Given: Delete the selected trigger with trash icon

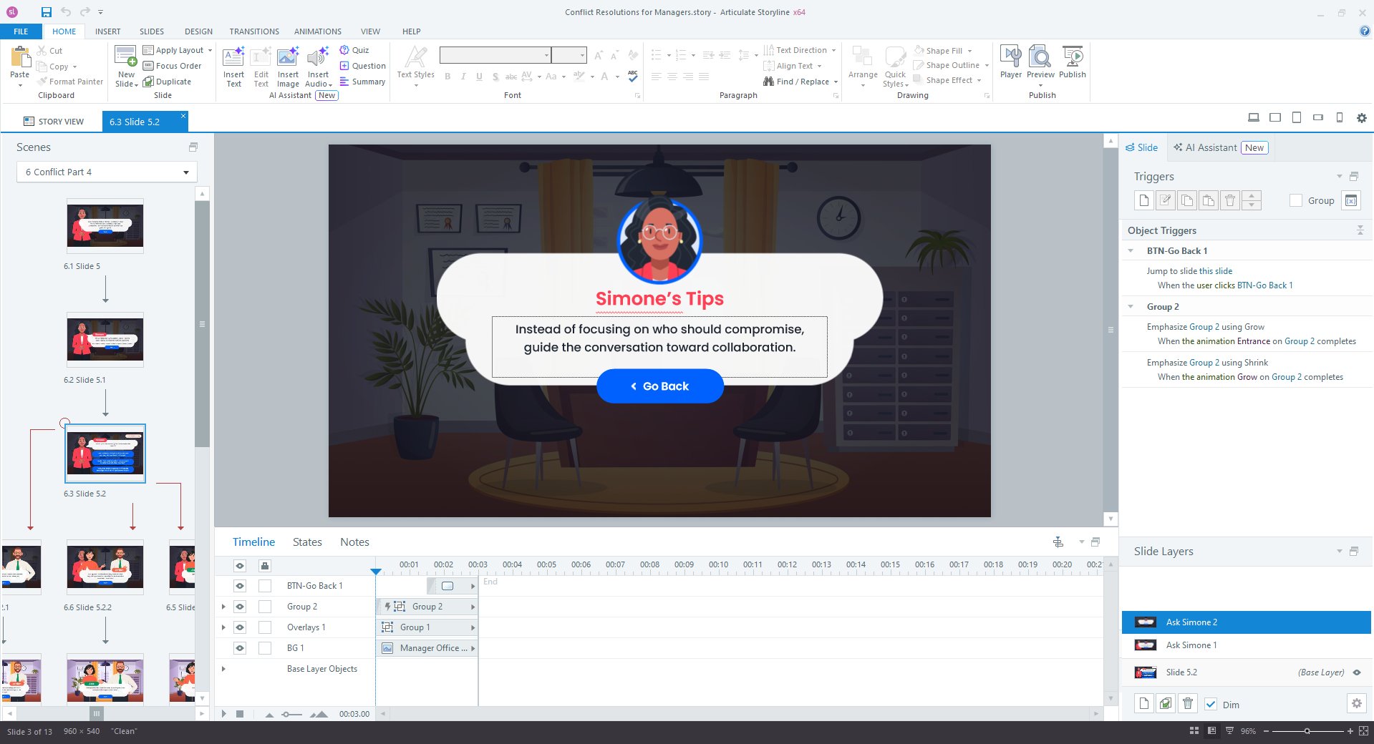Looking at the screenshot, I should (1229, 200).
